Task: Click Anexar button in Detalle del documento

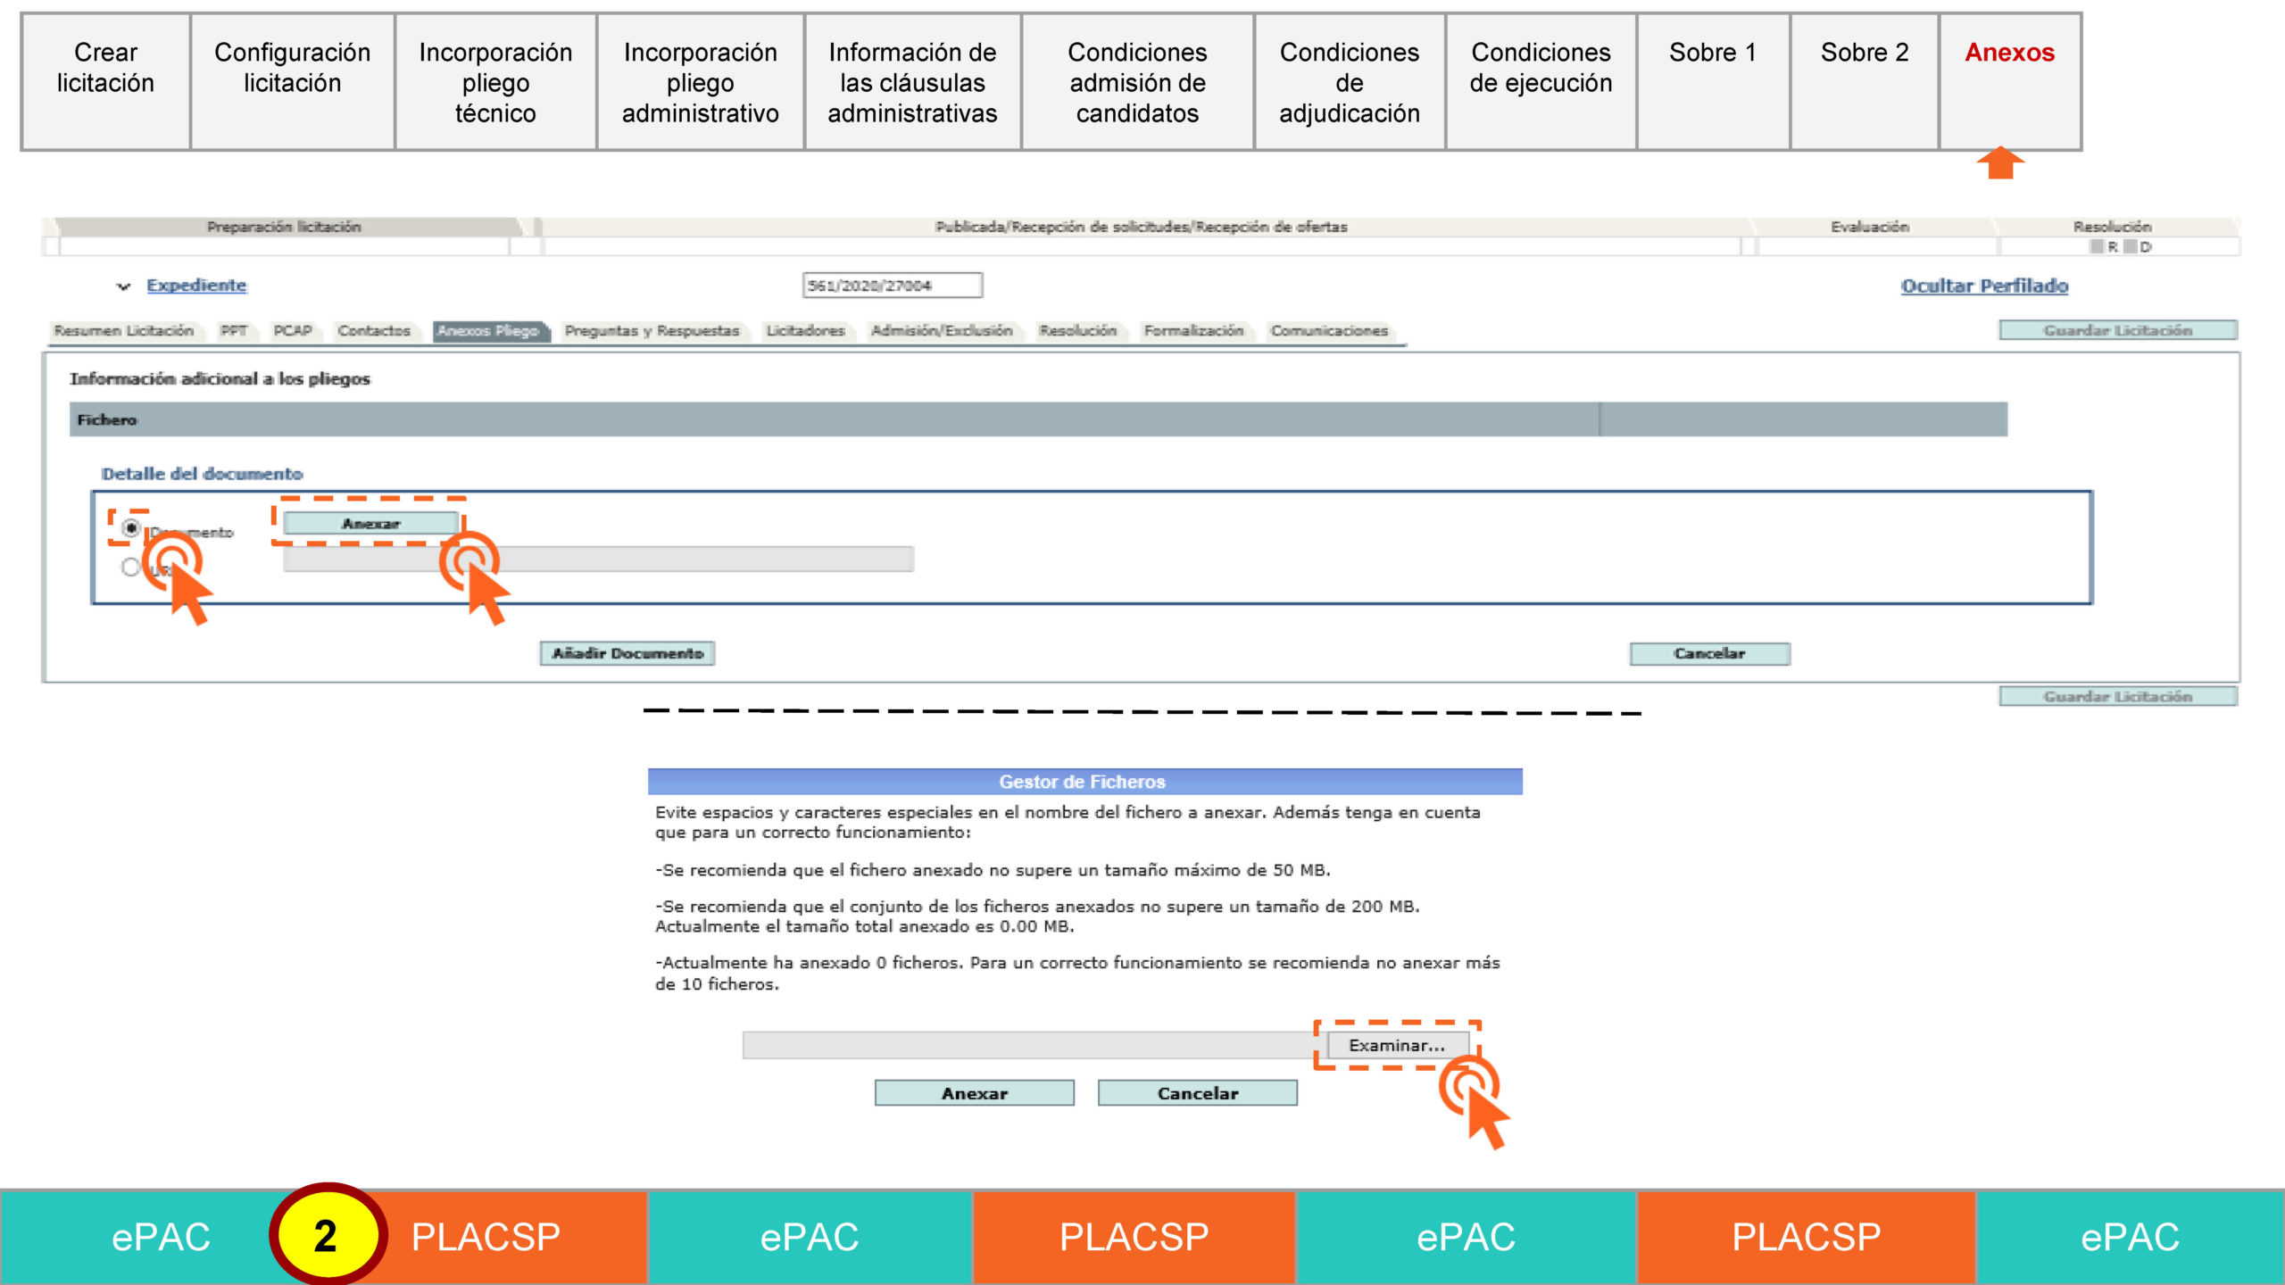Action: [x=370, y=524]
